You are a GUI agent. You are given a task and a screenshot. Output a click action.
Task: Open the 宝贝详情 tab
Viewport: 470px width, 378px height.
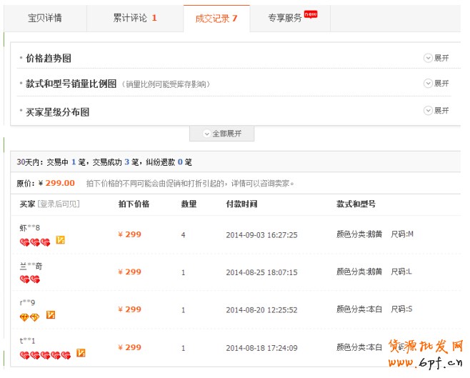tap(44, 18)
